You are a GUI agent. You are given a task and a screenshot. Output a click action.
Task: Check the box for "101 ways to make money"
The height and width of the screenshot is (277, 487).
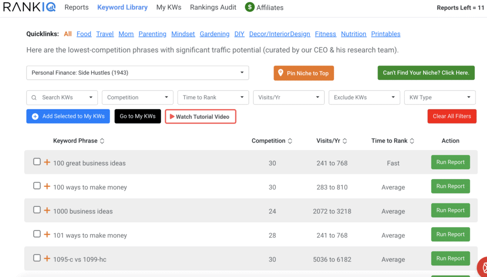tap(37, 234)
